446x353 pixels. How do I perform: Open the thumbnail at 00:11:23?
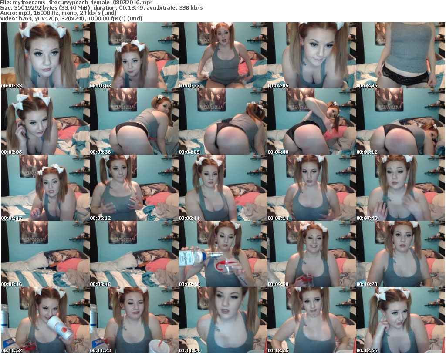tap(134, 319)
